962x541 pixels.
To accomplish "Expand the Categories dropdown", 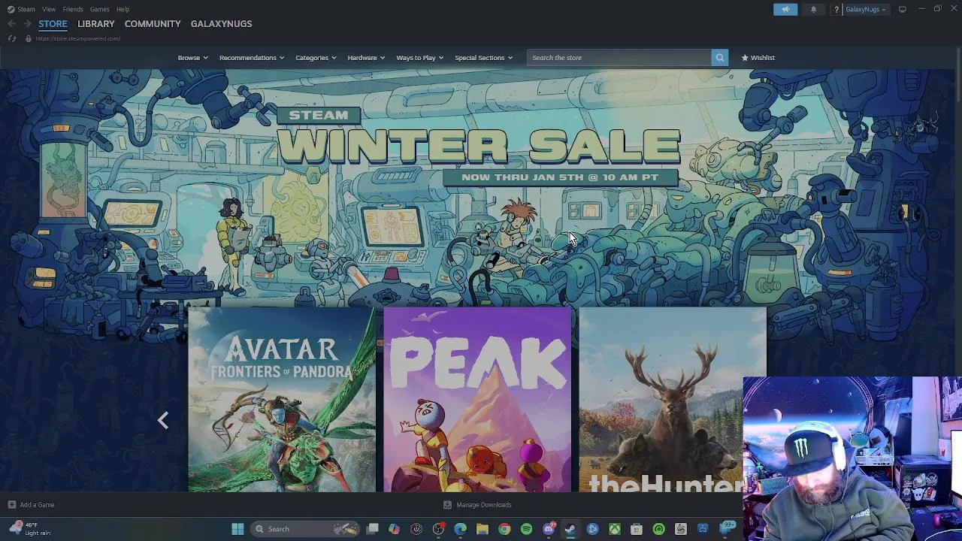I will 316,58.
